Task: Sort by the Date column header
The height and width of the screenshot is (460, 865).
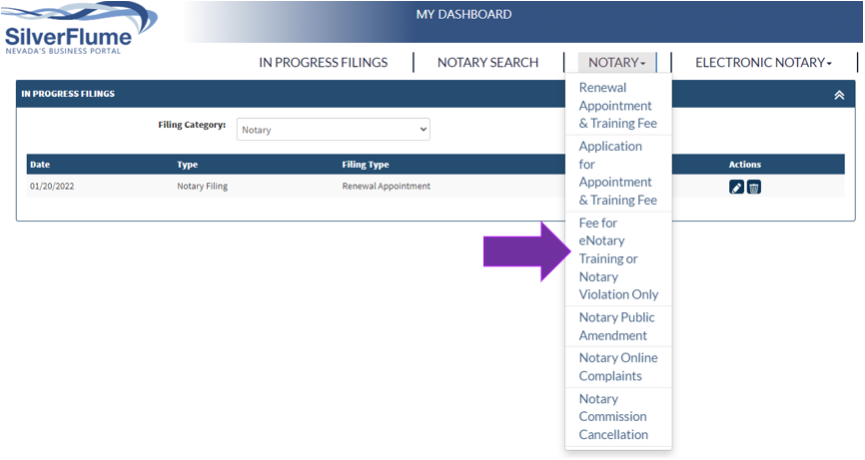Action: click(x=40, y=165)
